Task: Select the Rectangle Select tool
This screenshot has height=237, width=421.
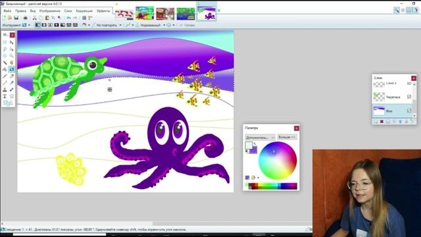Action: tap(5, 42)
